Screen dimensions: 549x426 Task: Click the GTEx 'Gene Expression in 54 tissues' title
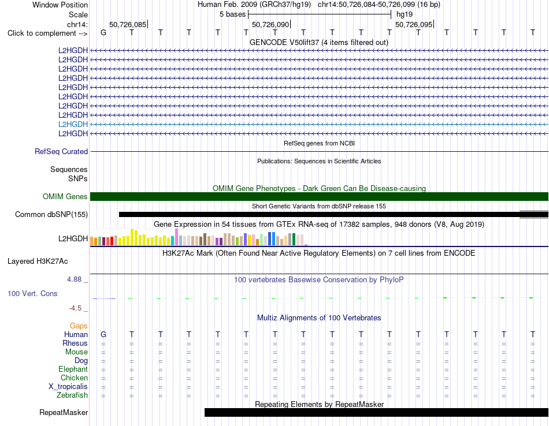coord(319,224)
